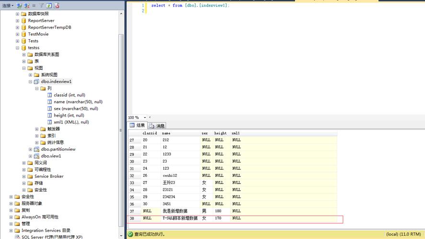
Task: Click the stop icon in explorer toolbar
Action: pos(34,5)
